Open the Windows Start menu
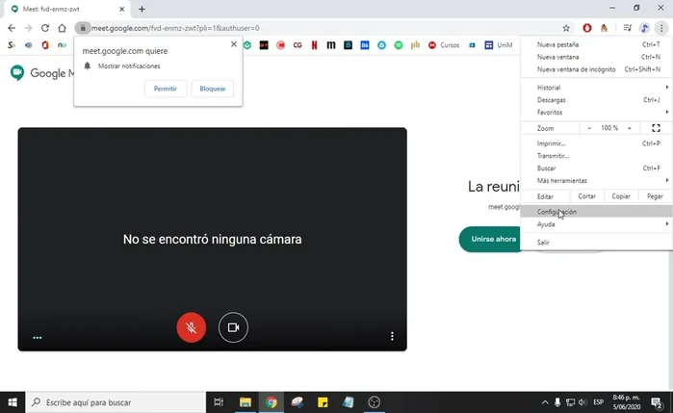This screenshot has width=673, height=413. pyautogui.click(x=13, y=402)
